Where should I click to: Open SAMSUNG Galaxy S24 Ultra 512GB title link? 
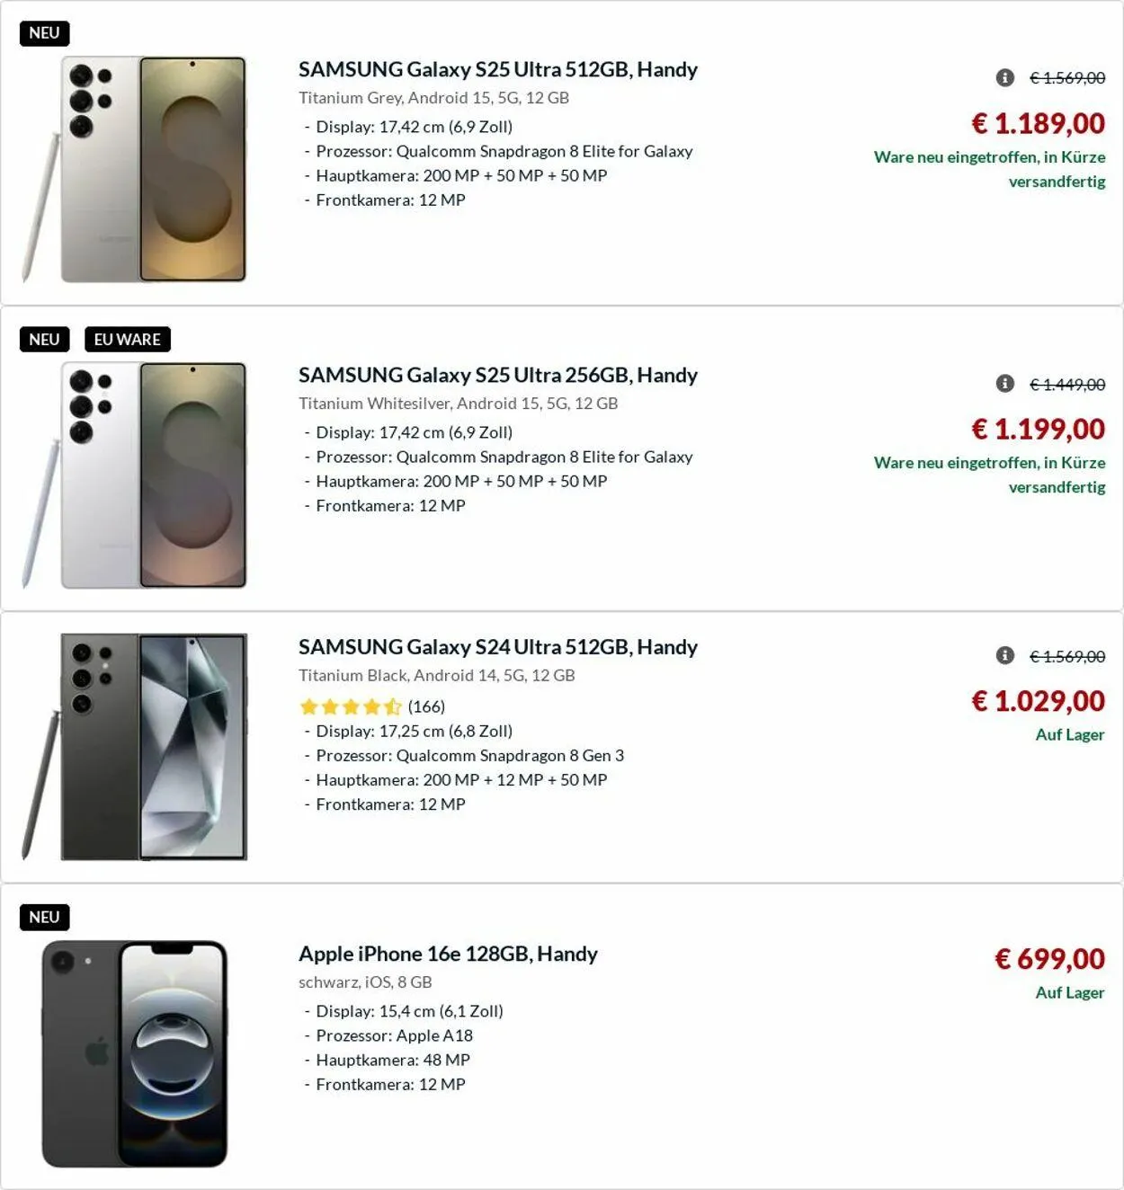coord(497,647)
